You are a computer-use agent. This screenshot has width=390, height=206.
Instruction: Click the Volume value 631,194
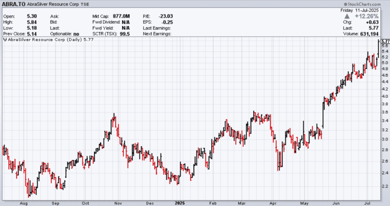(x=370, y=34)
